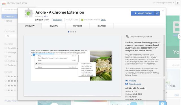Open the Related tab

click(102, 26)
